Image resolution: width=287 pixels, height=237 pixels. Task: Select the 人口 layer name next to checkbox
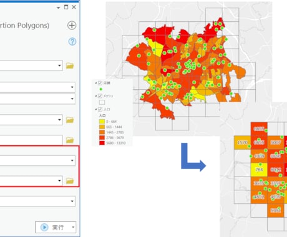[107, 109]
